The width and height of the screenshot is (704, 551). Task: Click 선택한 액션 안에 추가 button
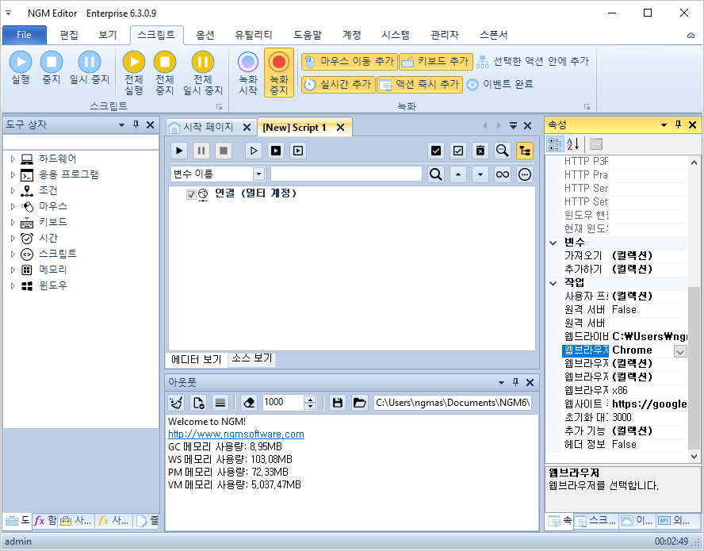pyautogui.click(x=533, y=62)
